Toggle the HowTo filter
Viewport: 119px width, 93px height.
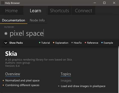tap(77, 43)
